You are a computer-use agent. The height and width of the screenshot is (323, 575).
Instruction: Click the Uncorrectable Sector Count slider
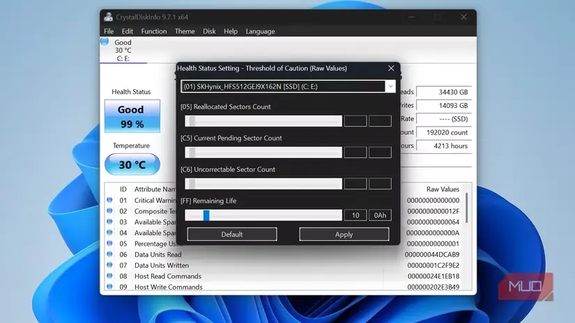coord(263,184)
